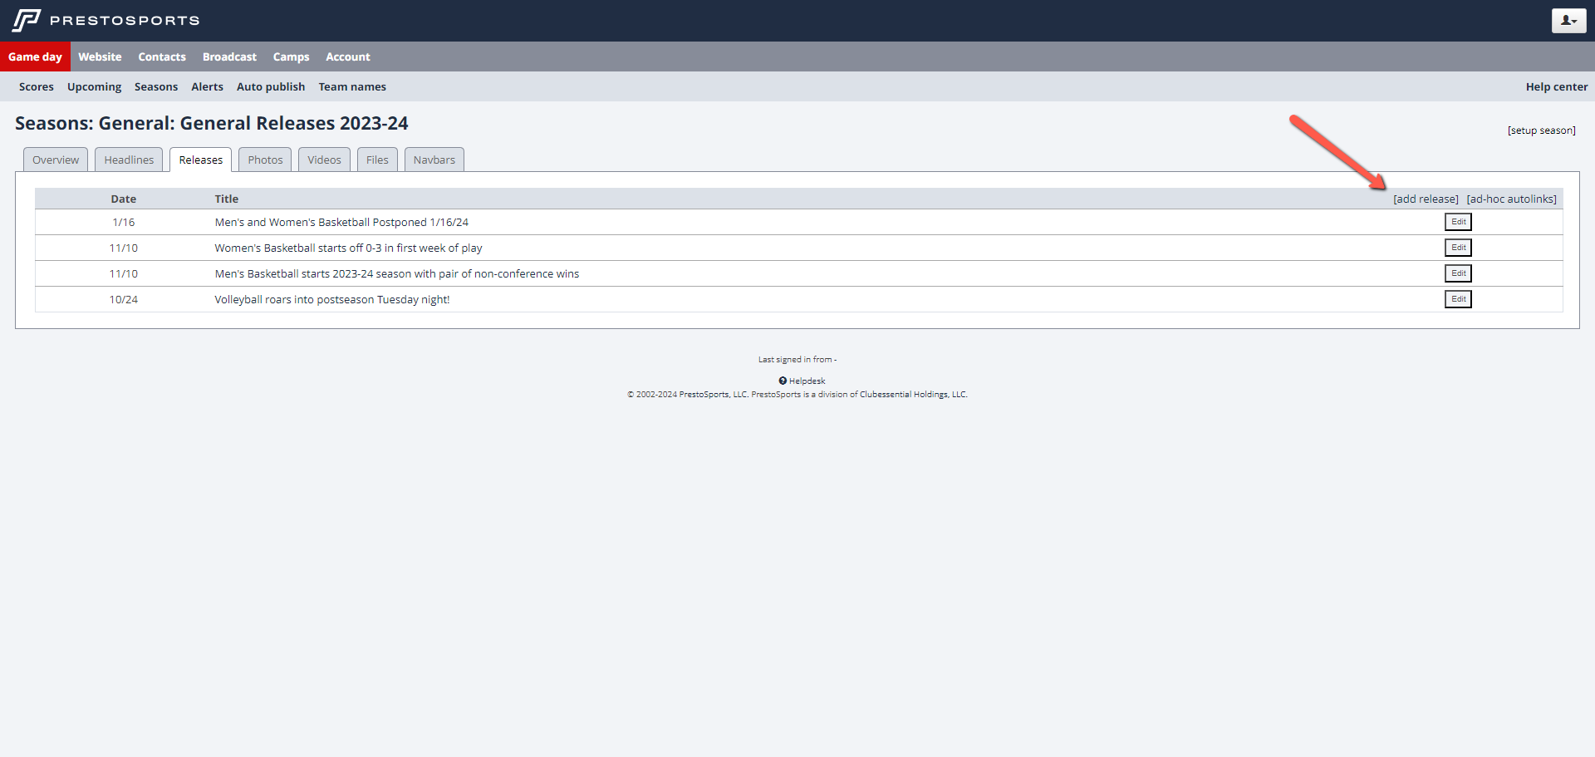The image size is (1595, 757).
Task: Click the setup season link
Action: coord(1541,130)
